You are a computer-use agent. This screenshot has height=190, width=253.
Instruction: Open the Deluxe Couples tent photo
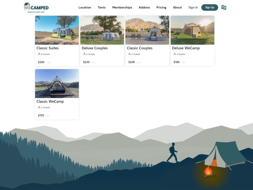click(102, 30)
